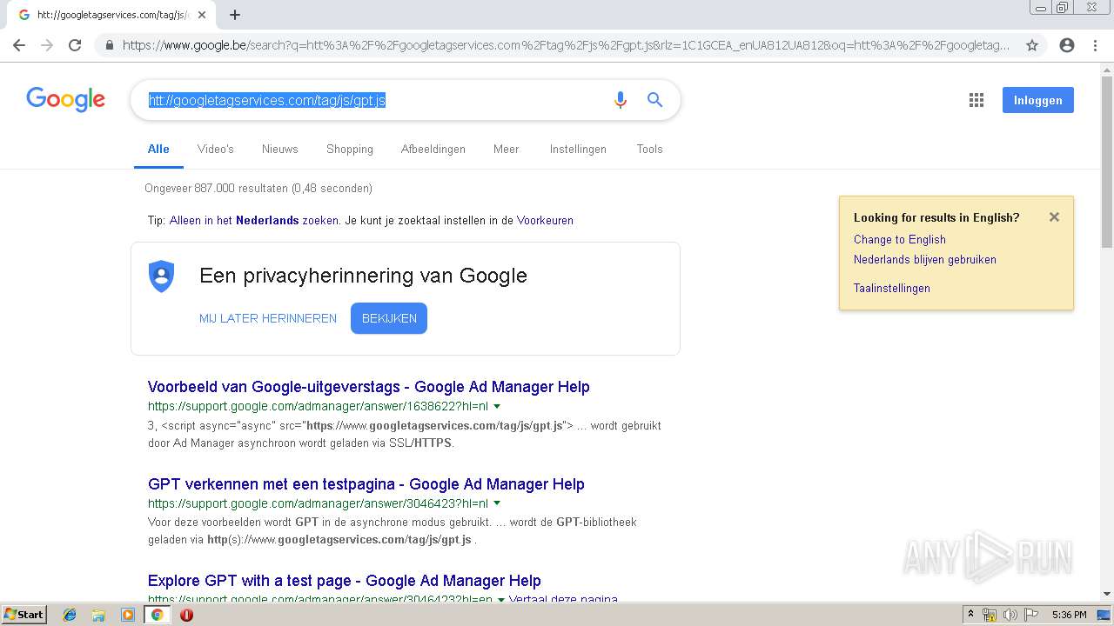Open the Voorkeuren link
This screenshot has height=626, width=1114.
(545, 220)
